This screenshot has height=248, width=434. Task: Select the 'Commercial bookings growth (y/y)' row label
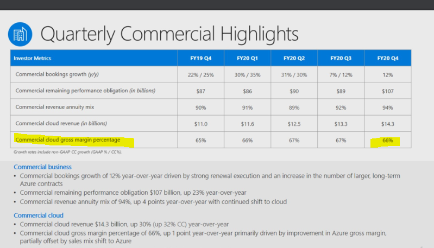click(x=57, y=74)
